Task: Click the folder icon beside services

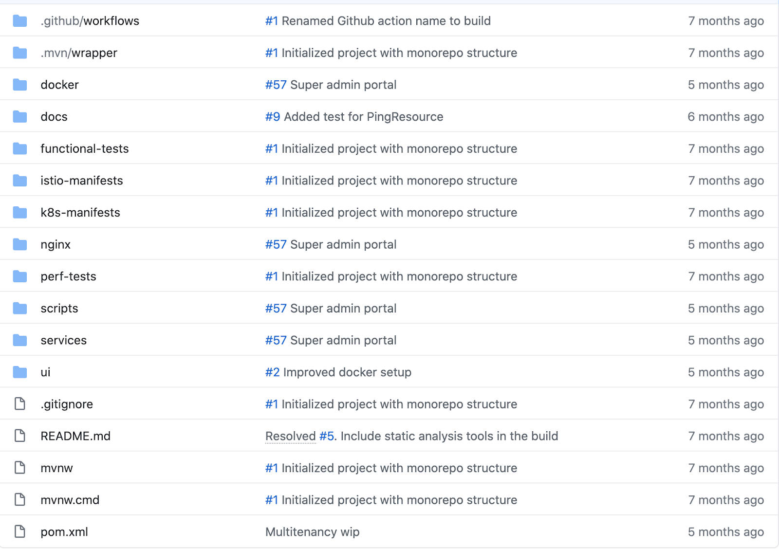Action: pyautogui.click(x=20, y=340)
